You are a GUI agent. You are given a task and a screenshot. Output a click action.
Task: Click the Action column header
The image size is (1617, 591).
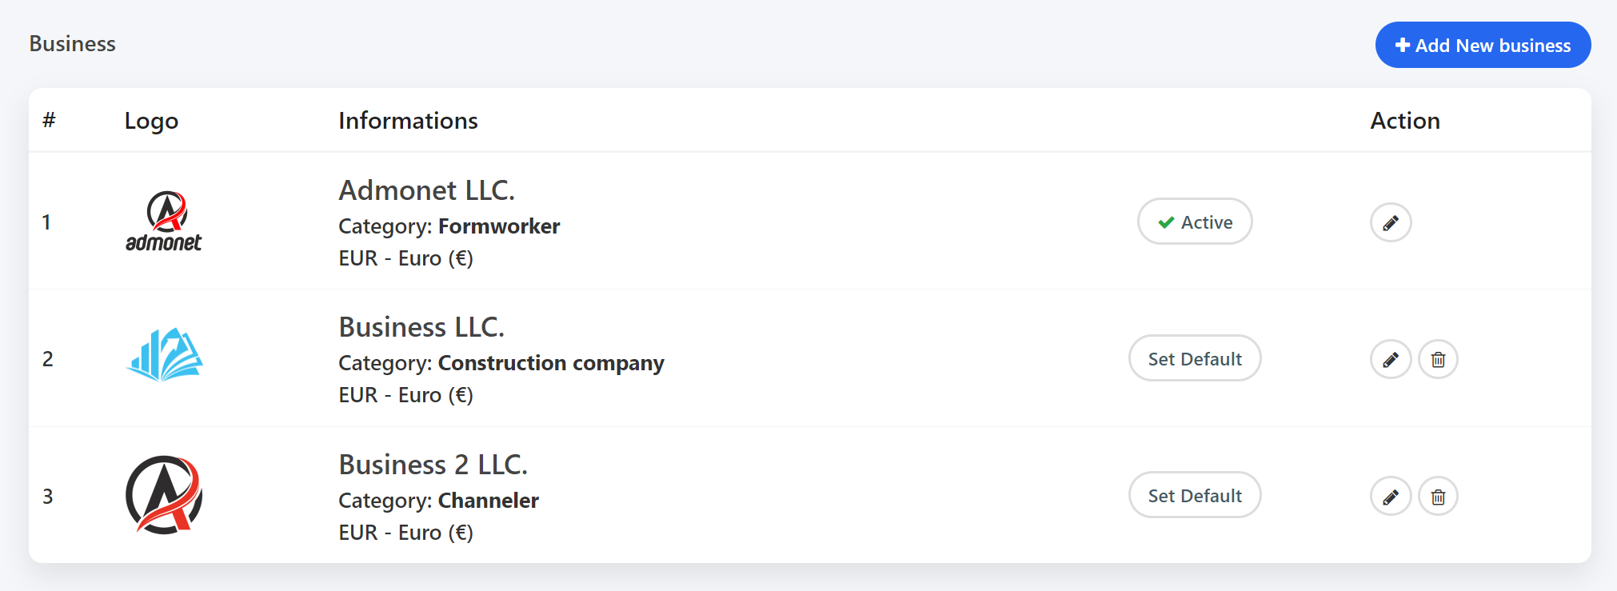coord(1405,121)
